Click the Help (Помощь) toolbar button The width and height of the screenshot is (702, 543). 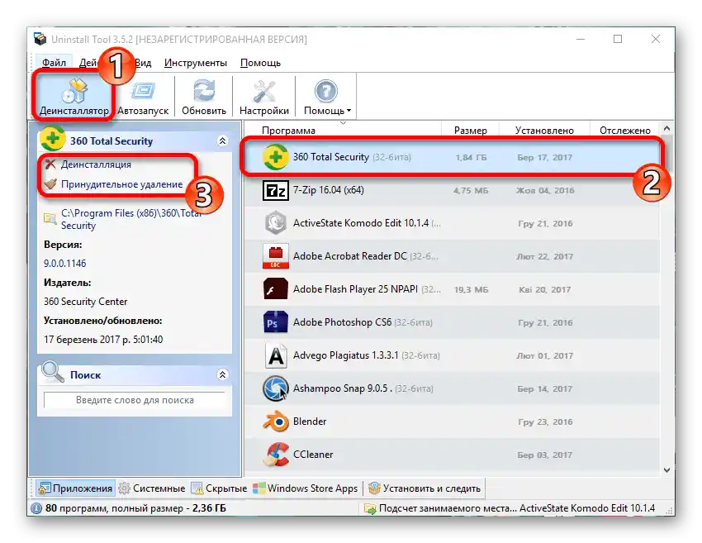(x=326, y=98)
